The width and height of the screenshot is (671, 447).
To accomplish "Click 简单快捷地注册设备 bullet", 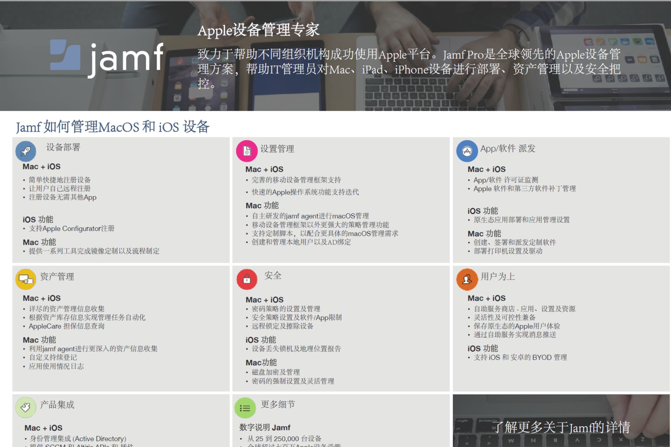I will [x=60, y=180].
